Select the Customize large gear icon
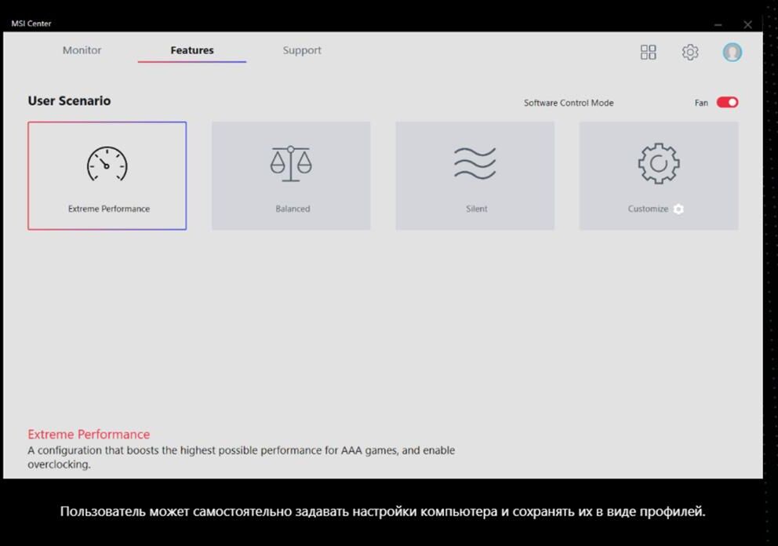Screen dimensions: 778x546 tap(659, 164)
